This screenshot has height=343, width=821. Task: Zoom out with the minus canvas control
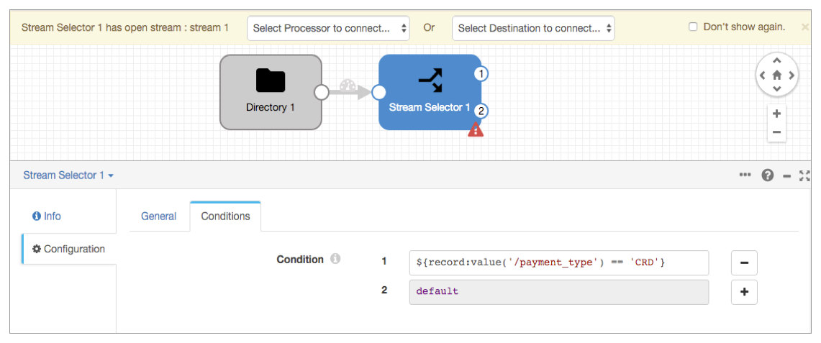click(x=776, y=132)
